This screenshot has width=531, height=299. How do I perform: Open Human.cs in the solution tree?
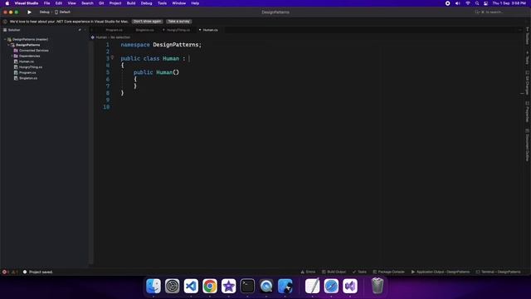tap(27, 61)
